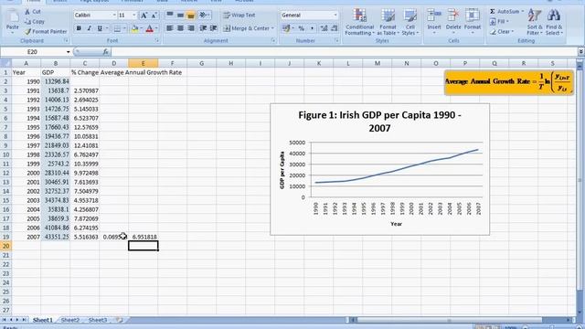Open the Font name dropdown (Calibri)
The height and width of the screenshot is (329, 585).
(x=114, y=16)
